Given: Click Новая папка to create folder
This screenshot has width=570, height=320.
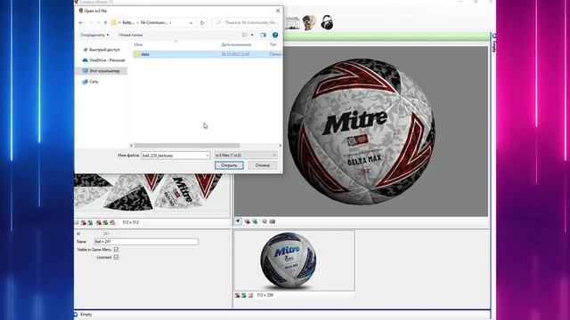Looking at the screenshot, I should click(131, 35).
